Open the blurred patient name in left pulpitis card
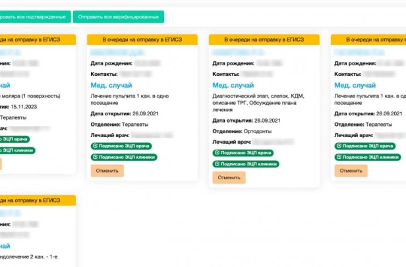Viewport: 406px width, 267px height. [x=117, y=51]
